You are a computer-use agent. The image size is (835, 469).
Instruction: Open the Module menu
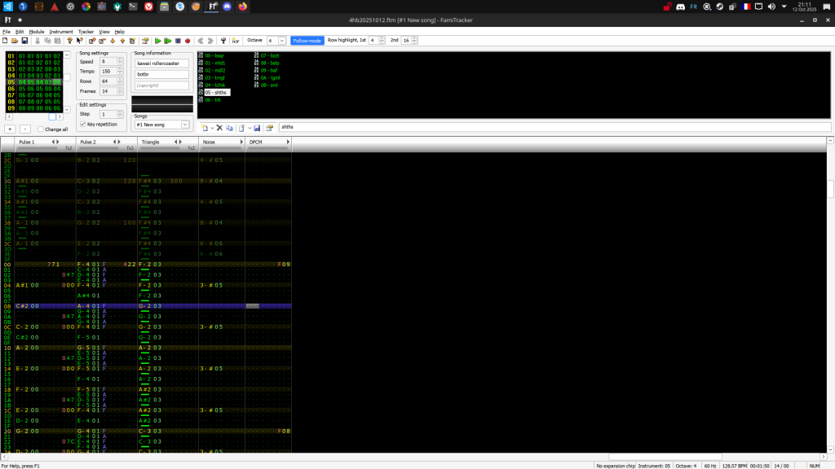point(37,31)
